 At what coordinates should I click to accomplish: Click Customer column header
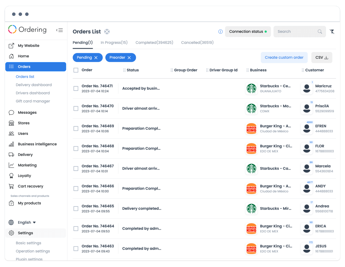click(x=314, y=70)
